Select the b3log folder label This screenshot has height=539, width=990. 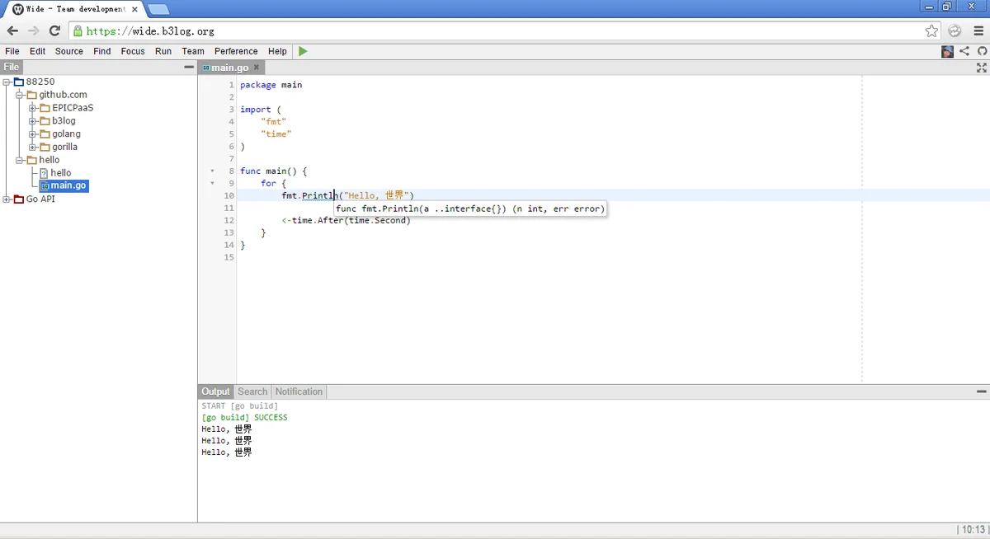(64, 121)
